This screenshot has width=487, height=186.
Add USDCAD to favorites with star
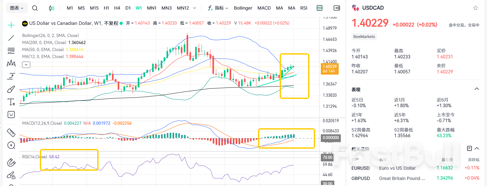coord(476,8)
